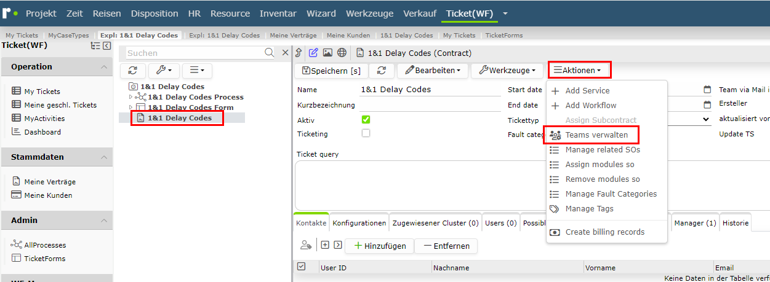Screen dimensions: 770x282
Task: Open MyActivities in sidebar
Action: pos(38,119)
